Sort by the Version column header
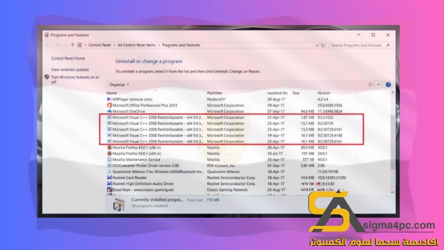This screenshot has width=444, height=250. 324,93
